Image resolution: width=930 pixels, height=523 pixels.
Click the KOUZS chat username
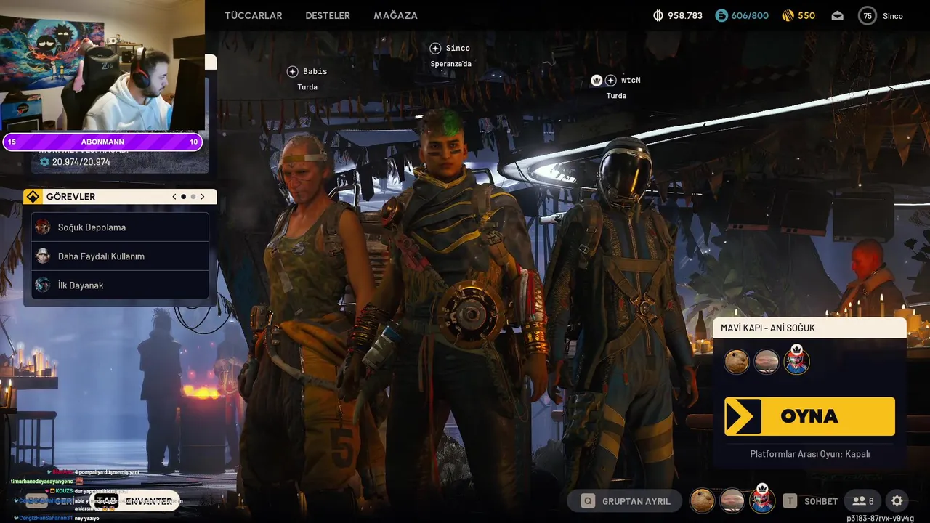[x=64, y=491]
